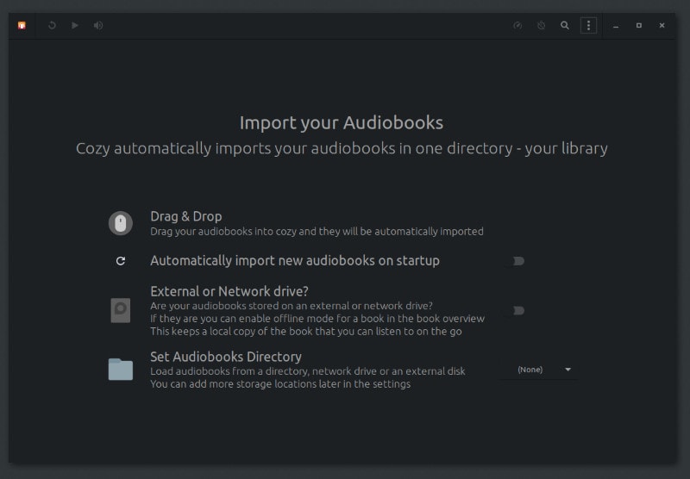690x479 pixels.
Task: Enable automatic import on startup switch
Action: (x=514, y=261)
